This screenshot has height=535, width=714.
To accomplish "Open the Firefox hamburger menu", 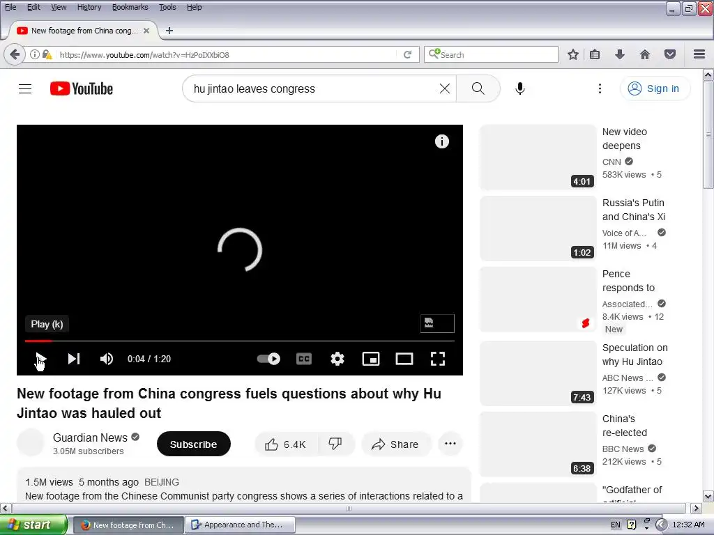I will click(699, 54).
